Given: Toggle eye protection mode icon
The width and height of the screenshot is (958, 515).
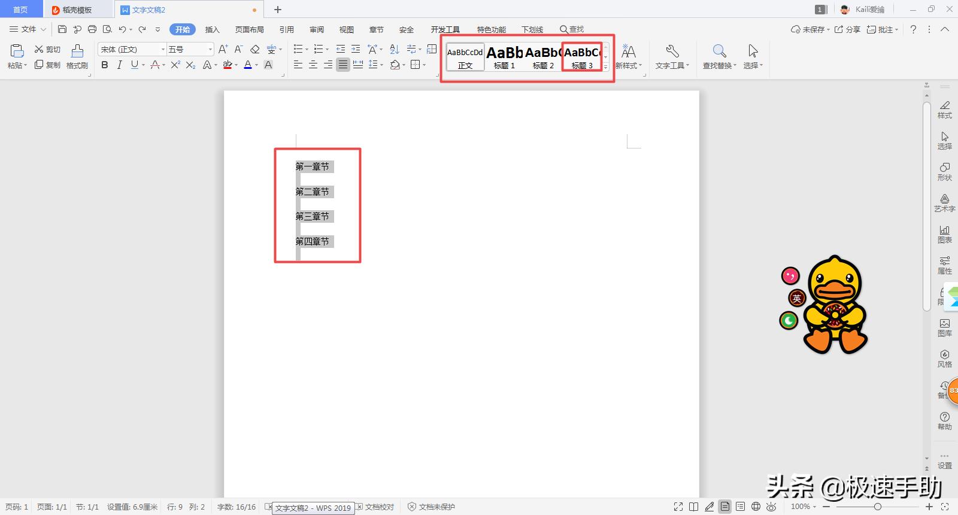Looking at the screenshot, I should click(771, 507).
